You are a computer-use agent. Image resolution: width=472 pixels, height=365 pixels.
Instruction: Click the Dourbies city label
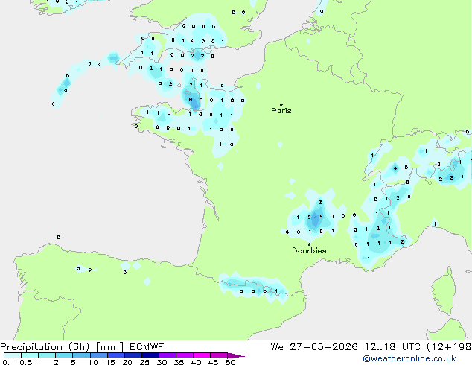pos(309,250)
